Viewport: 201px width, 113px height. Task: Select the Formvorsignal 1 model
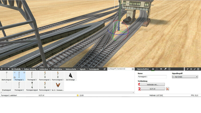tap(45, 76)
